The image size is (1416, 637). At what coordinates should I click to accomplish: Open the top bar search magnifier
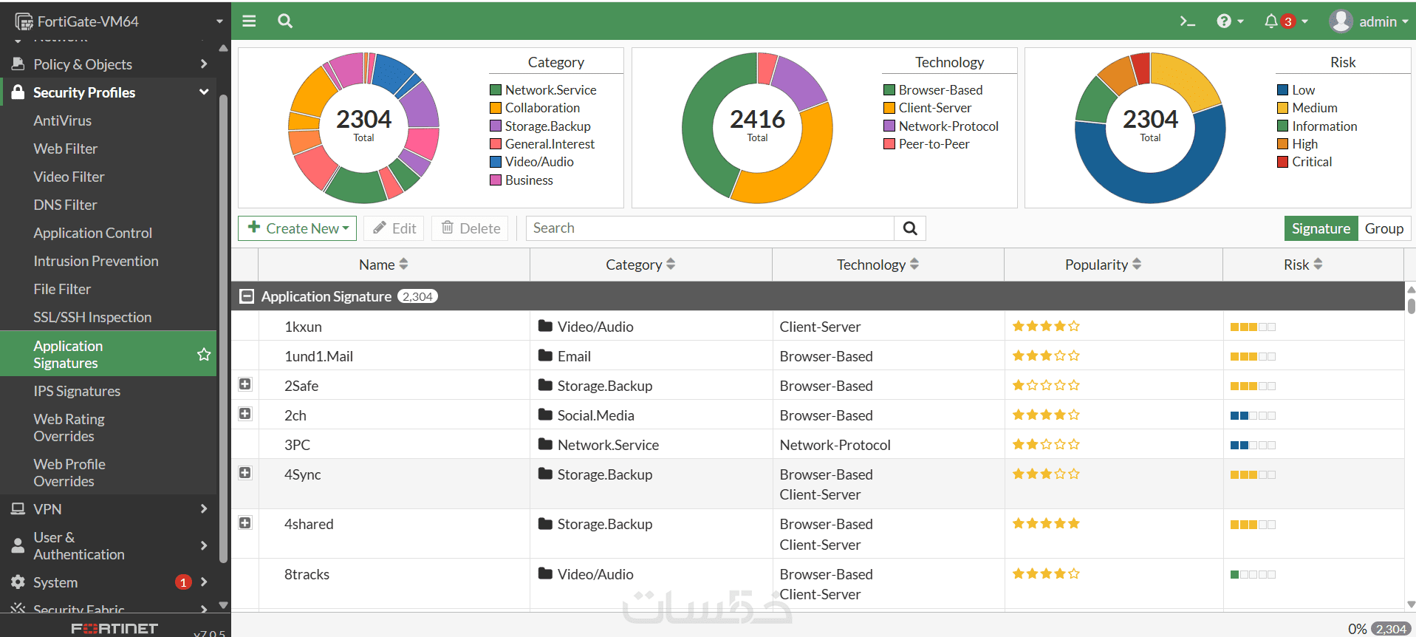point(285,21)
